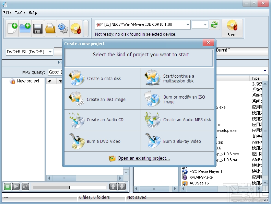
Task: Select VSO Media Player 1 file entry
Action: coord(206,171)
